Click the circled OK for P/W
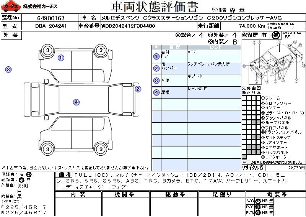 point(258,213)
